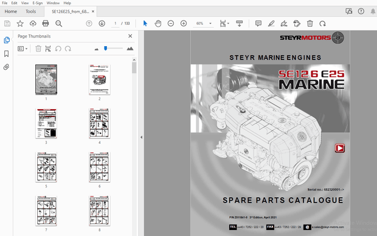Viewport: 377px width, 236px height.
Task: Open the share with others icon
Action: [x=348, y=11]
